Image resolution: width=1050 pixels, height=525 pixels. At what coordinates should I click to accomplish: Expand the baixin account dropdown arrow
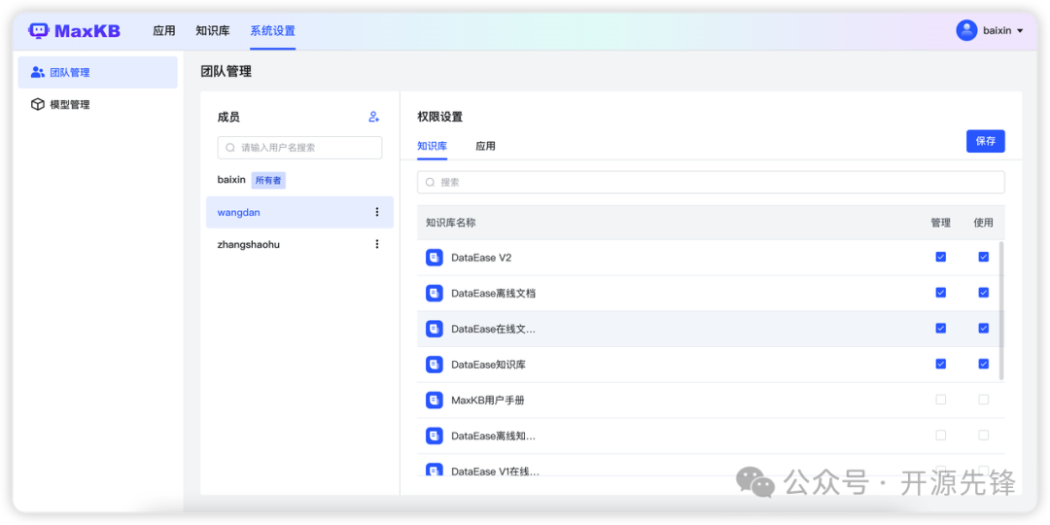(x=1020, y=31)
